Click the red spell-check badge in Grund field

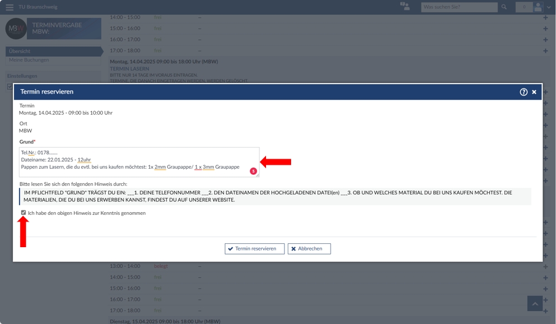click(x=253, y=171)
